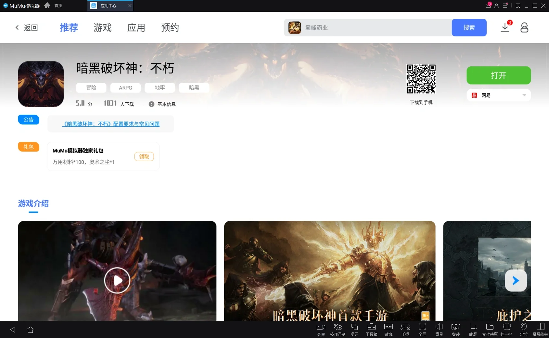Go back with 返回

click(27, 28)
